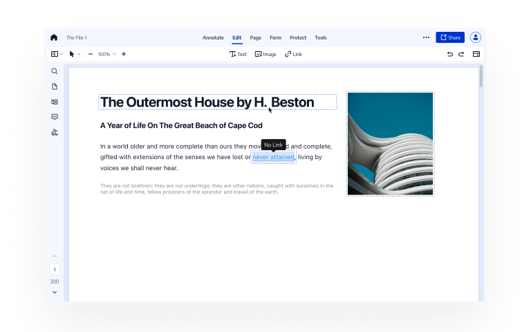Go to previous page with up chevron

pyautogui.click(x=55, y=257)
